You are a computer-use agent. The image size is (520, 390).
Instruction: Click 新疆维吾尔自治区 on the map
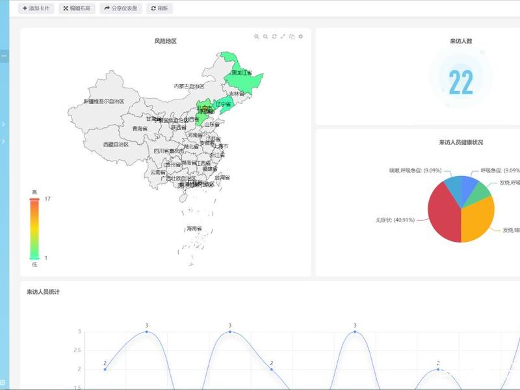click(x=104, y=101)
